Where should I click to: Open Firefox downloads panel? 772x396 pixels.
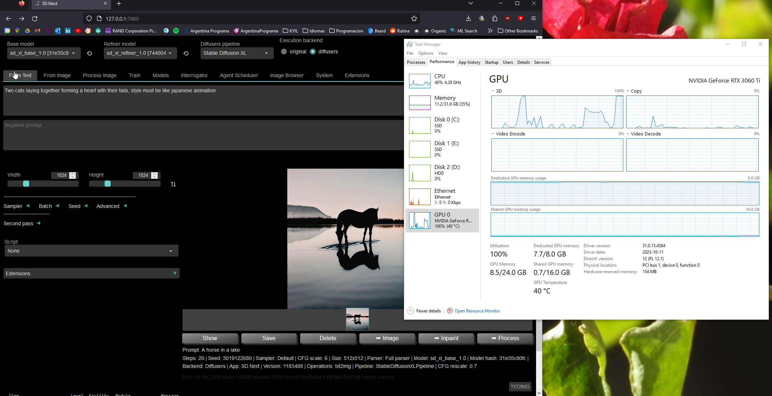pyautogui.click(x=468, y=18)
